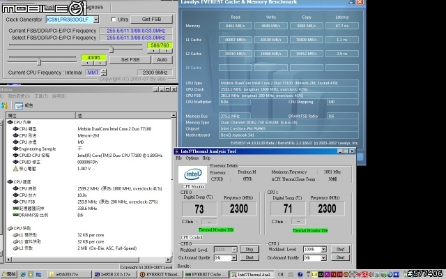
Task: Click the upper FSB slider thumb
Action: tap(111, 50)
